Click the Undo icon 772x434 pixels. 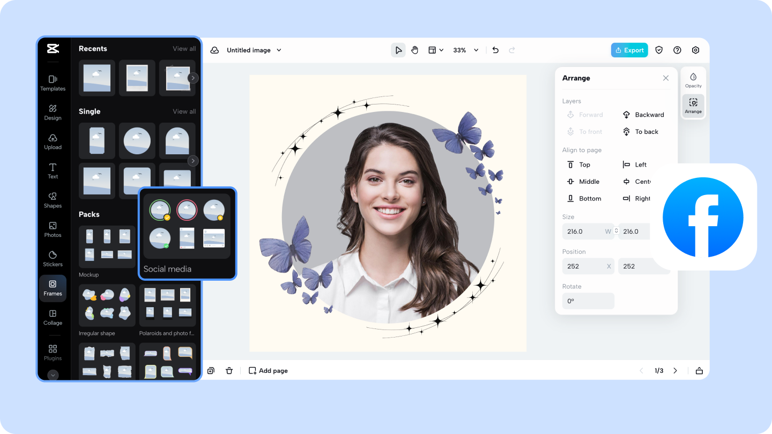click(x=495, y=49)
